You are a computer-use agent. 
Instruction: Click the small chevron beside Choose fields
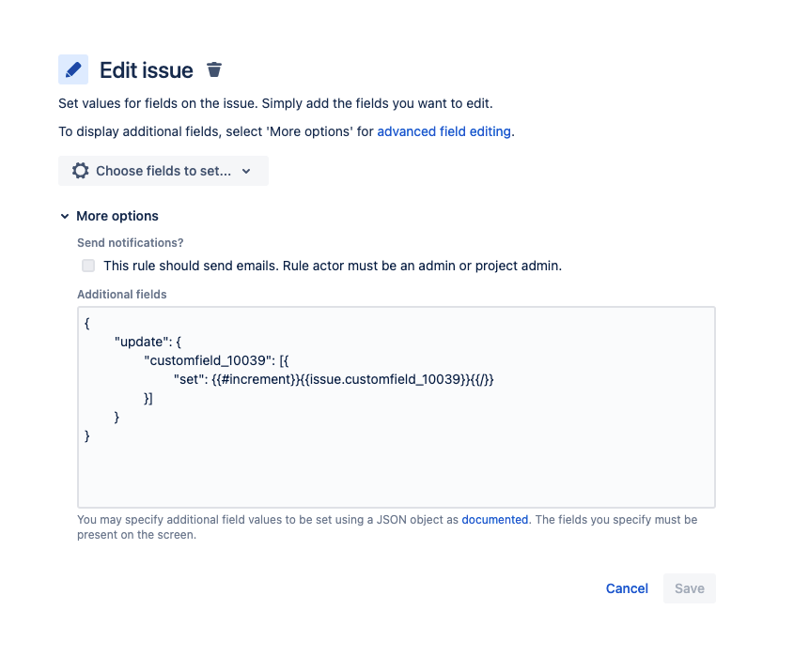tap(246, 171)
